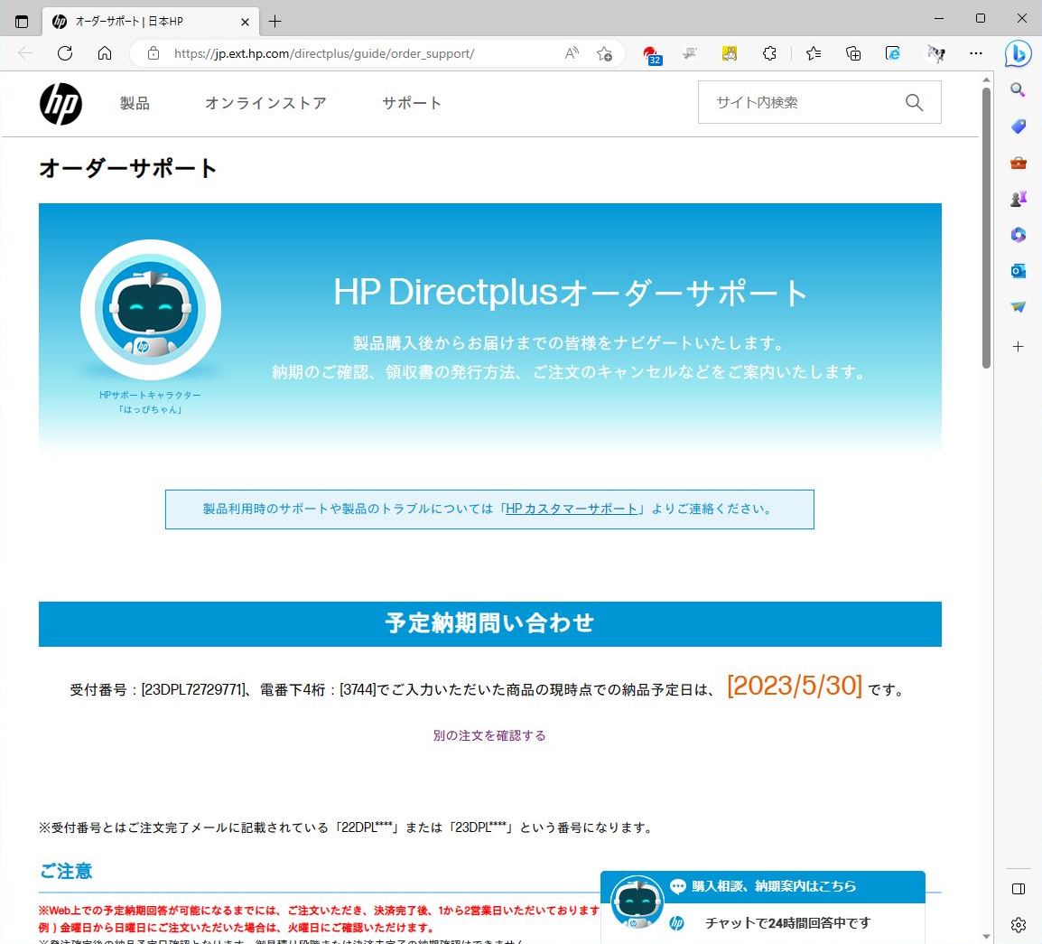This screenshot has width=1042, height=944.
Task: Open sidebar Outlook icon
Action: [1019, 271]
